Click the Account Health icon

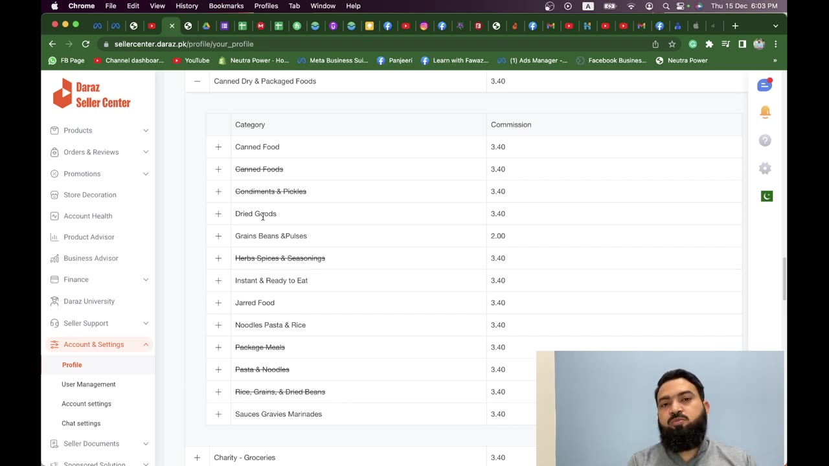coord(54,216)
